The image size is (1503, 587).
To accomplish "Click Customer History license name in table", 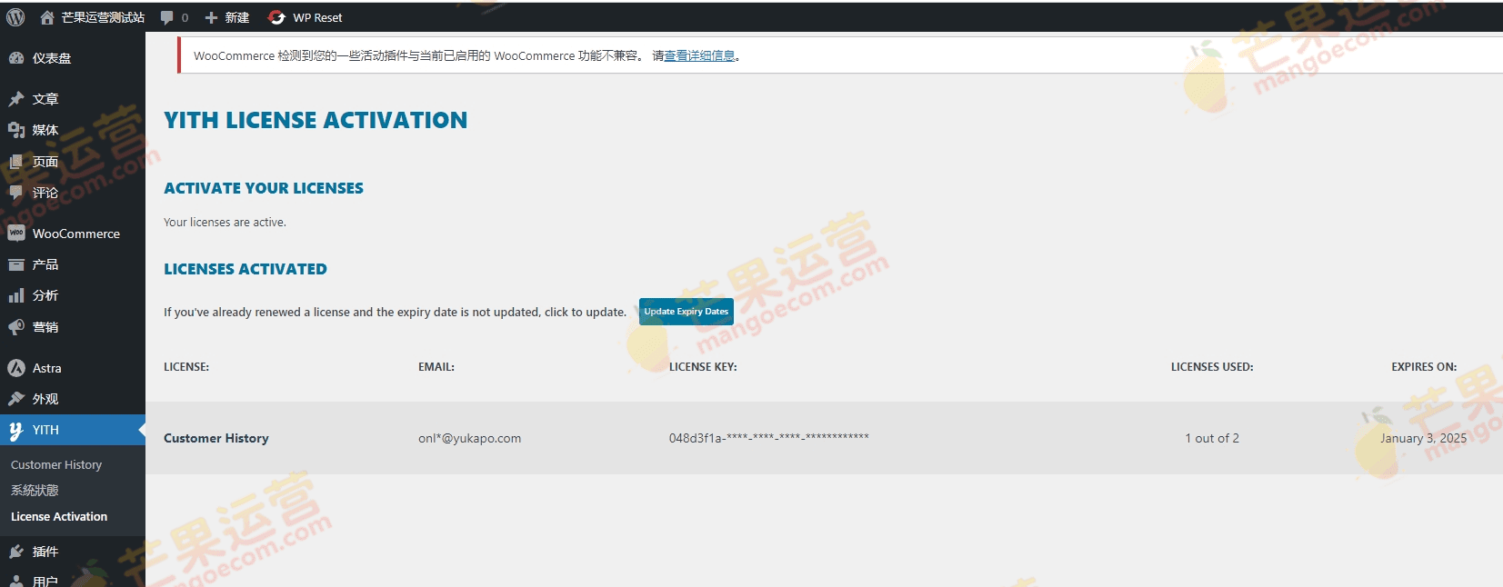I will (216, 438).
